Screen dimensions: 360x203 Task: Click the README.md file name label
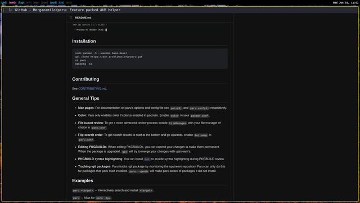click(83, 17)
